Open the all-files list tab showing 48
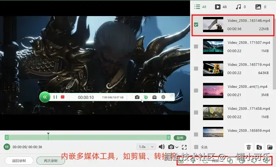The height and width of the screenshot is (167, 276). point(200,7)
